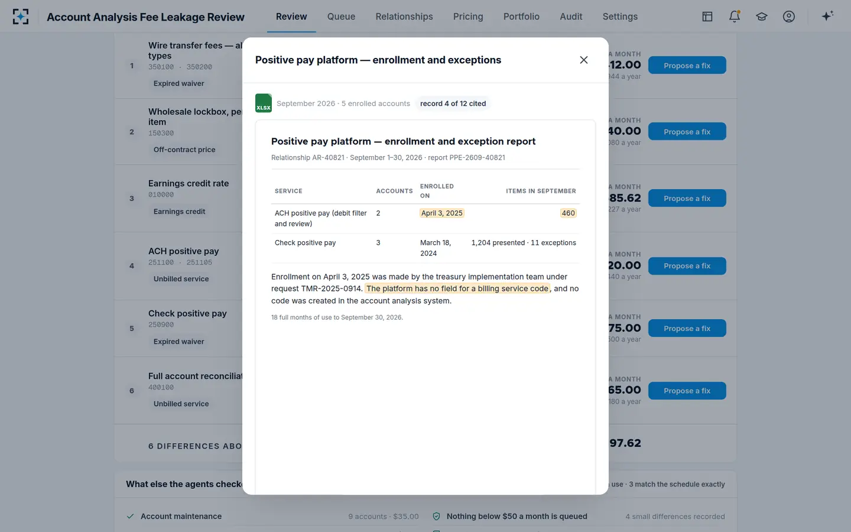Open the Audit tab
The width and height of the screenshot is (851, 532).
coord(571,17)
